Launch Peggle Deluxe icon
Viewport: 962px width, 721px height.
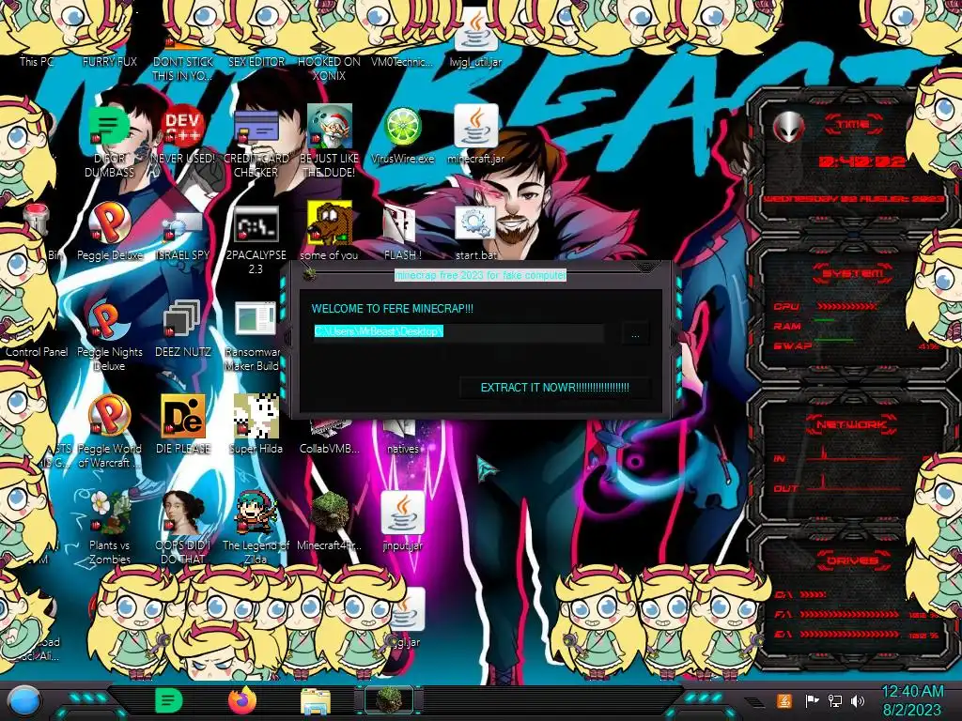[x=109, y=223]
